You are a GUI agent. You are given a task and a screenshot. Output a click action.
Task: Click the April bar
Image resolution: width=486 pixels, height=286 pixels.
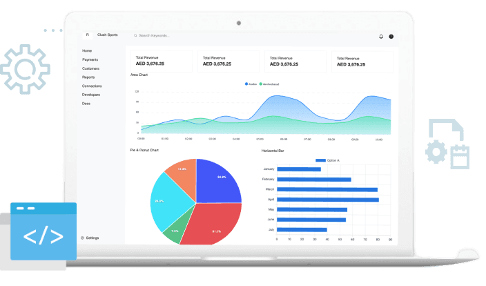point(328,200)
